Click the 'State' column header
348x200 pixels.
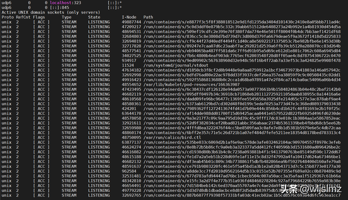94,17
